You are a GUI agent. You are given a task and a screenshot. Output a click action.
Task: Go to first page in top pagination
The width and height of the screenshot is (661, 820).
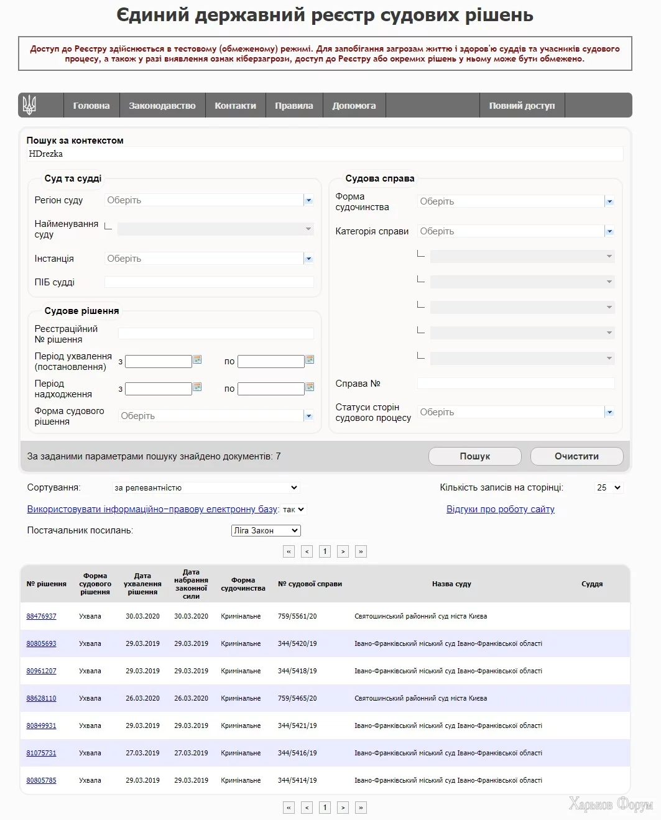[x=289, y=551]
